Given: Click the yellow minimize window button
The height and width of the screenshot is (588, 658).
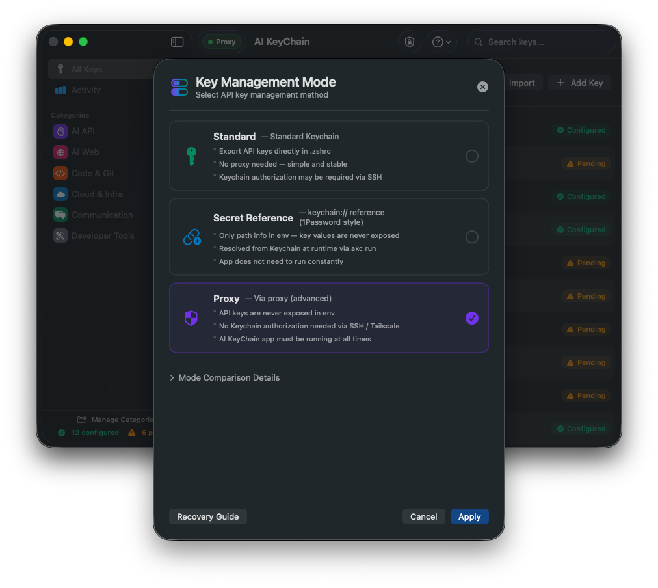Looking at the screenshot, I should (x=68, y=42).
